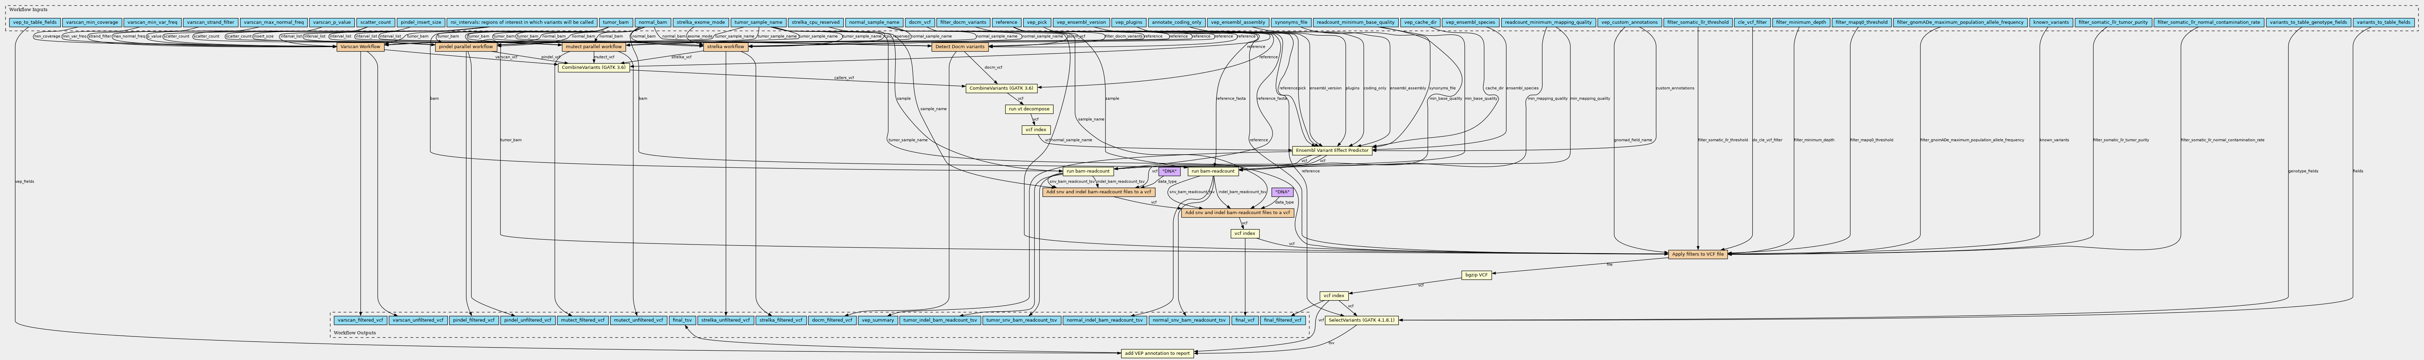This screenshot has height=360, width=2424.
Task: Click the strelka_exome_mode input node
Action: point(701,22)
